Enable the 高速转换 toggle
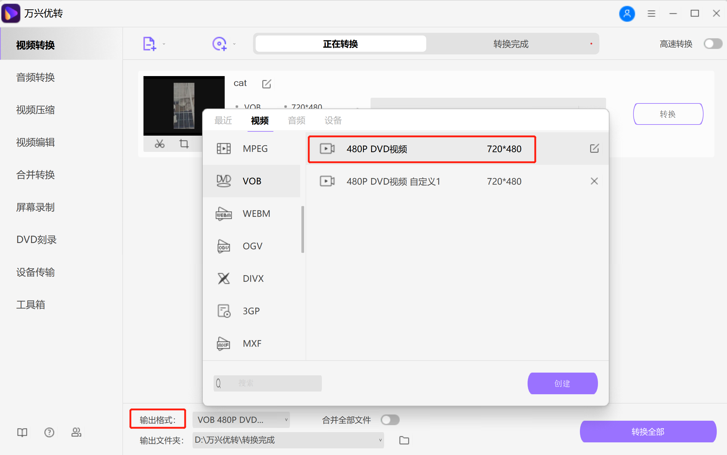The height and width of the screenshot is (455, 727). [713, 44]
